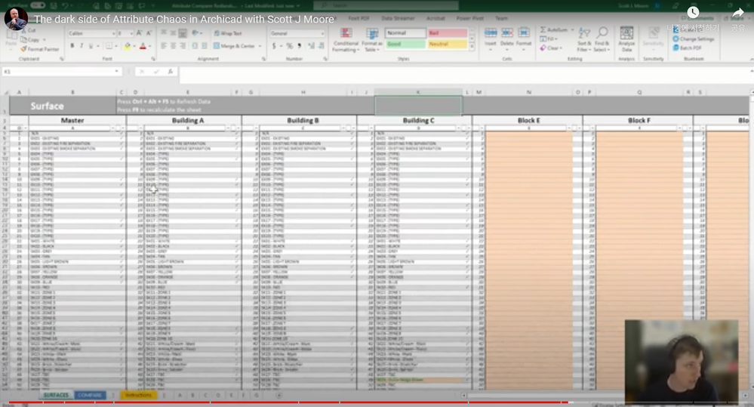Viewport: 754px width, 407px height.
Task: Click Wrap Text
Action: 228,34
